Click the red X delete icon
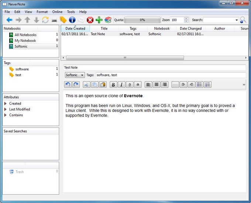 pos(90,20)
